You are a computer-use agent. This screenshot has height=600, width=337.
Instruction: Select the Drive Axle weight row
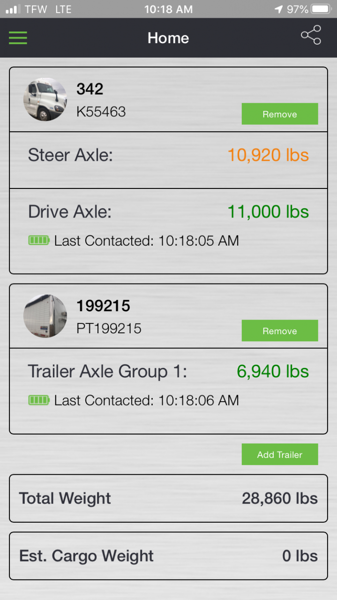click(x=168, y=212)
